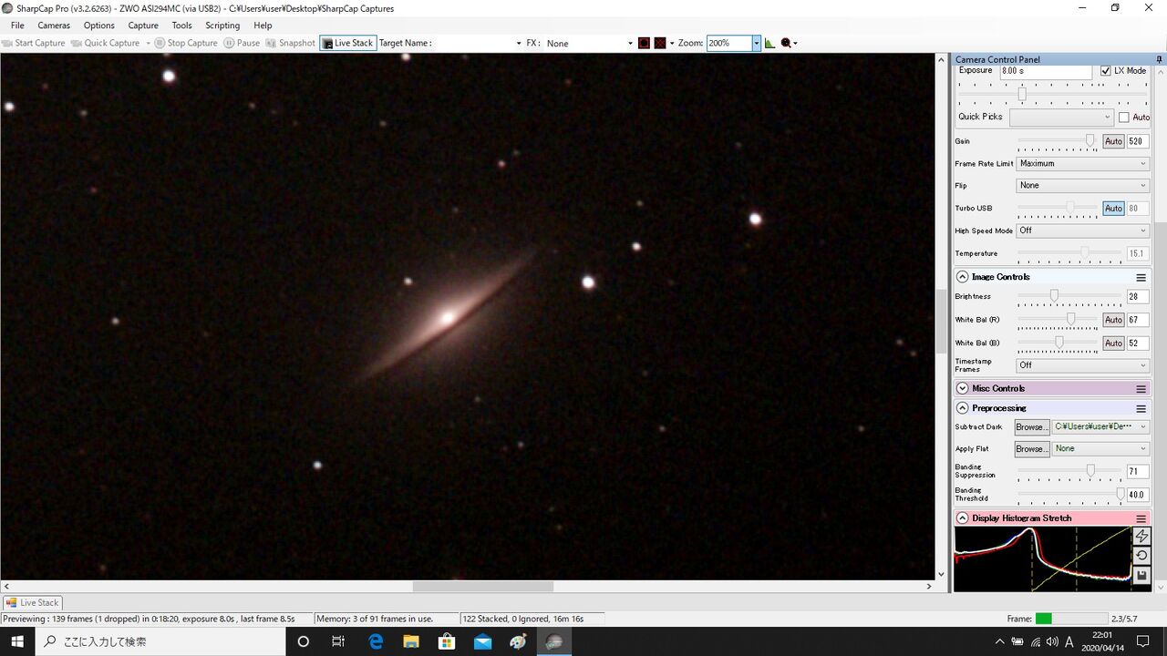1167x656 pixels.
Task: Open the Capture menu
Action: click(x=143, y=26)
